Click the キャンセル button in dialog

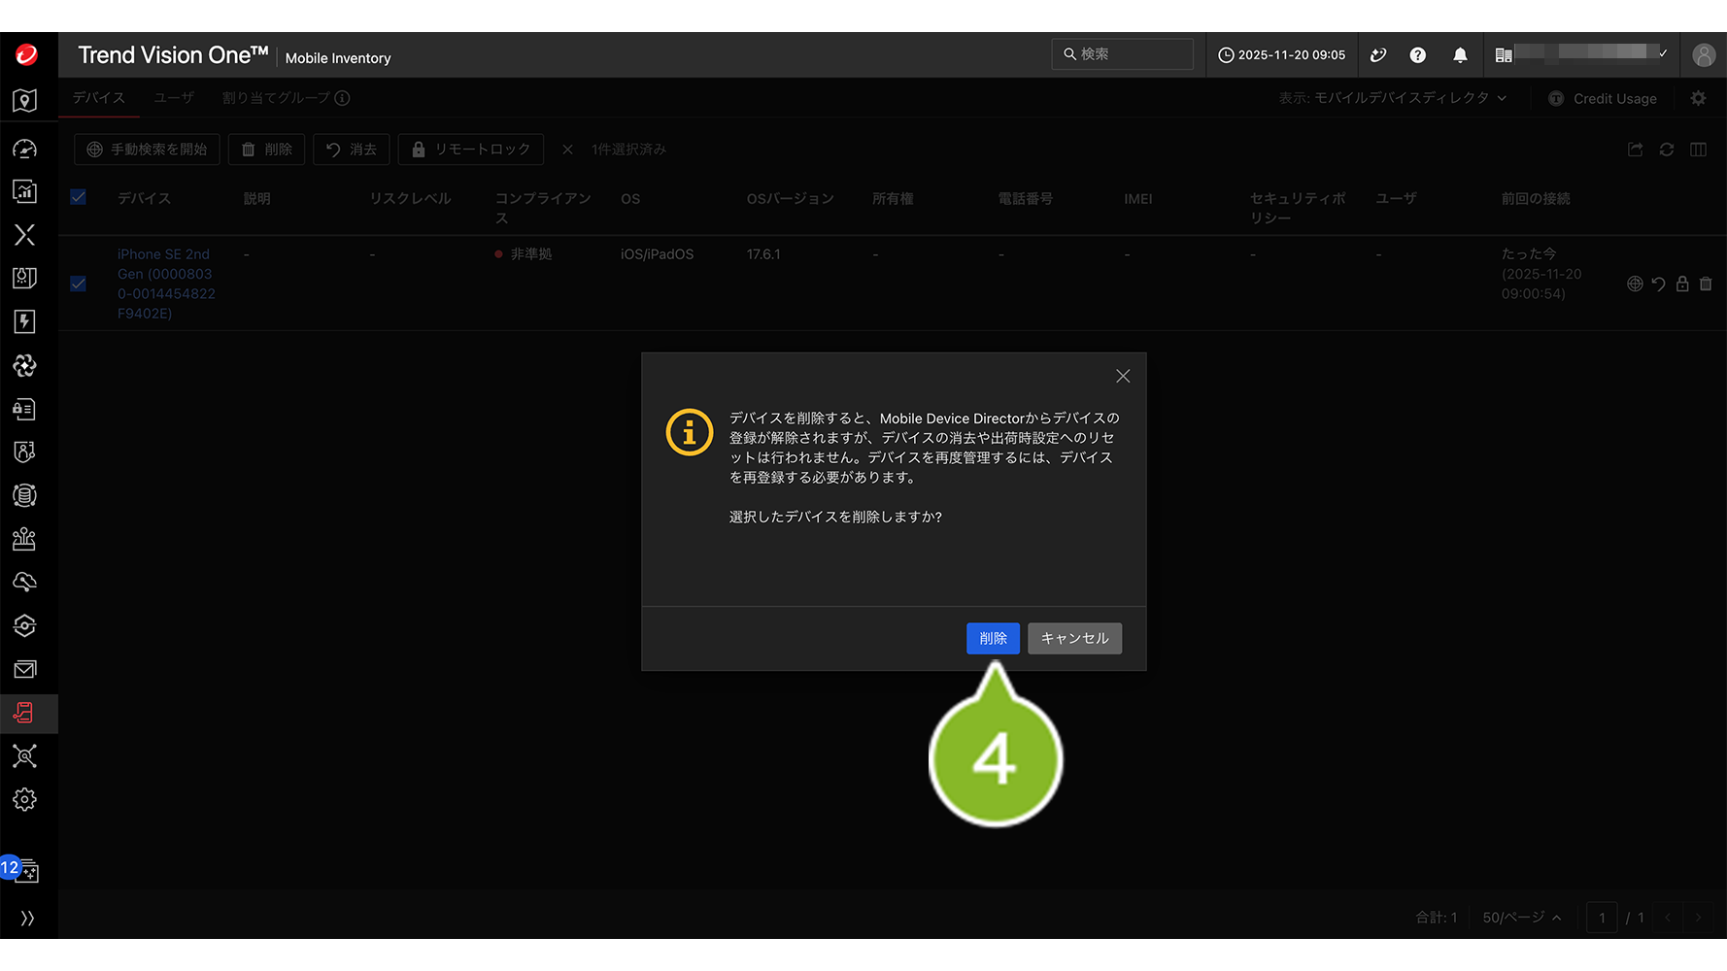pyautogui.click(x=1073, y=638)
